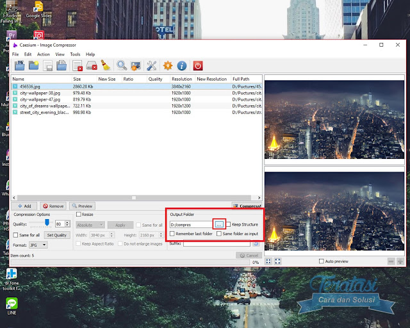Screen dimensions: 410x328
Task: Click the fit-to-window preview icon
Action: pyautogui.click(x=268, y=261)
